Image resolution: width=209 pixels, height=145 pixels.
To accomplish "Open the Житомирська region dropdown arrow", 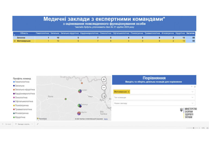I will point(192,92).
